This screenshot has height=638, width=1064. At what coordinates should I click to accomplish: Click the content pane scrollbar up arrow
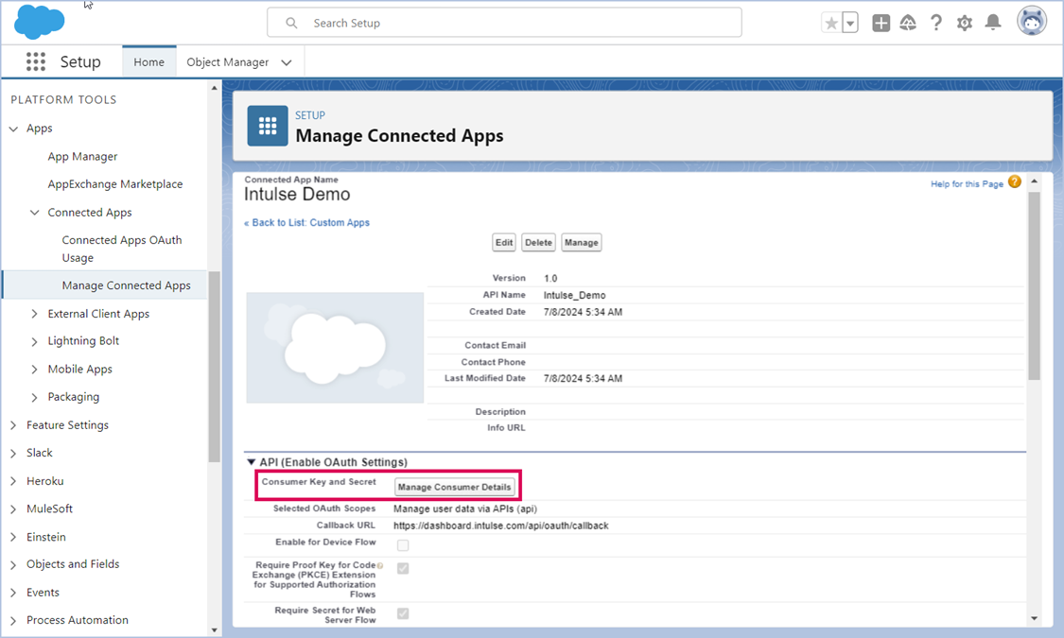coord(1034,181)
